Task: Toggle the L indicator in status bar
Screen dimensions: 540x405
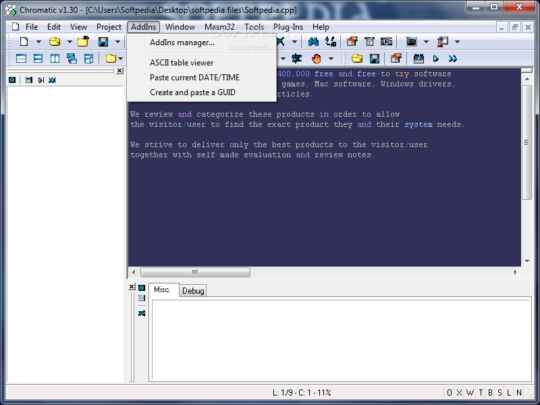Action: pos(509,393)
